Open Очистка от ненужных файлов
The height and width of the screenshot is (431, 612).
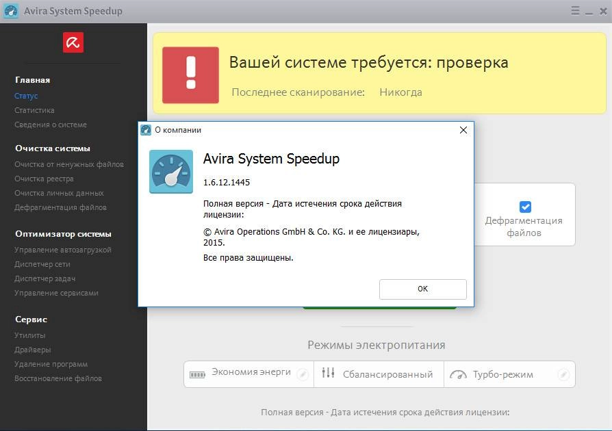tap(69, 165)
